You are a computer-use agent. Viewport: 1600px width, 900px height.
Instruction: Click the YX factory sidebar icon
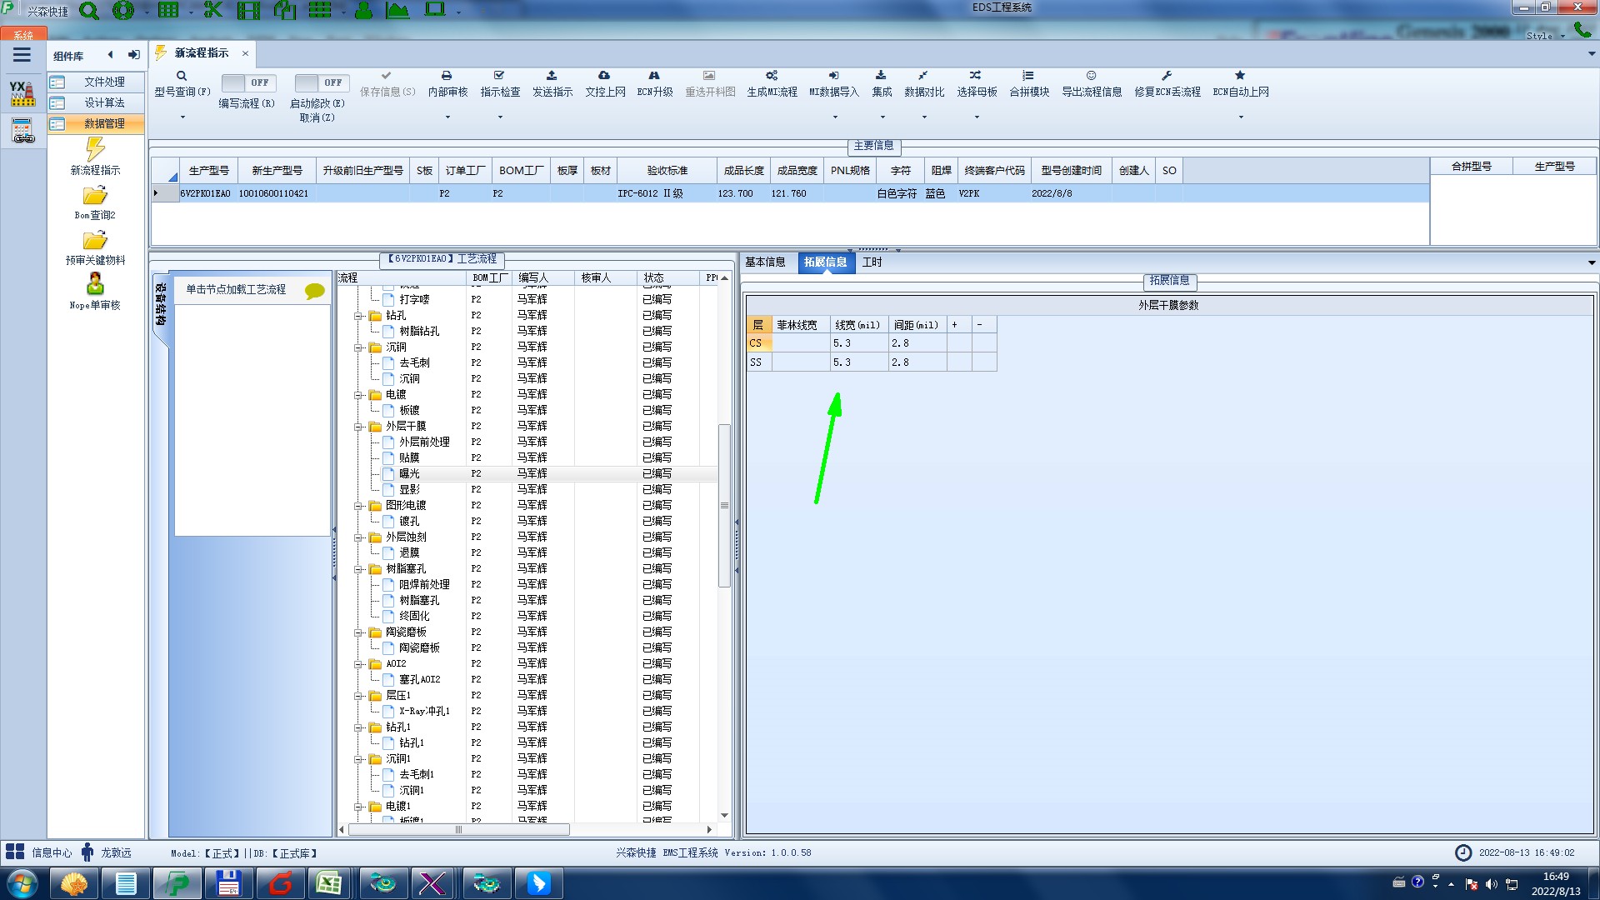pos(22,93)
